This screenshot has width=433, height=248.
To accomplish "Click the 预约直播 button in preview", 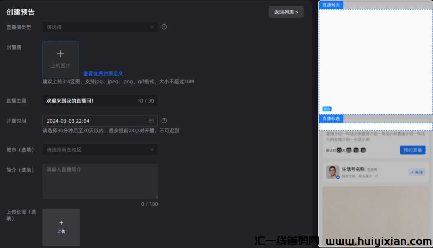I will (413, 150).
